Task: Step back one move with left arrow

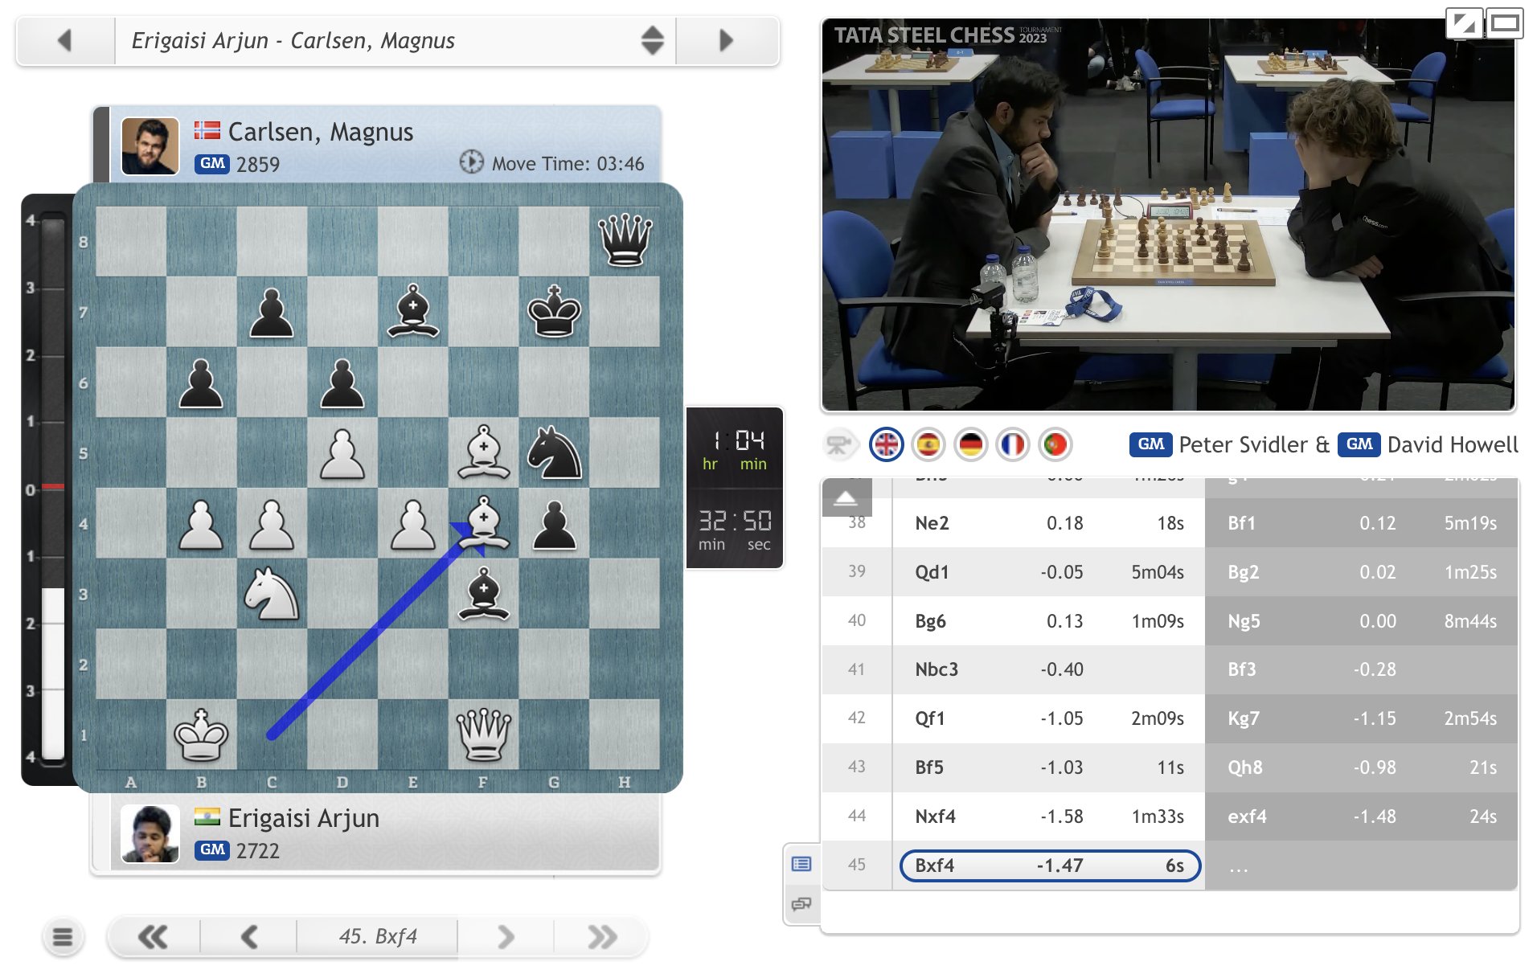Action: (249, 936)
